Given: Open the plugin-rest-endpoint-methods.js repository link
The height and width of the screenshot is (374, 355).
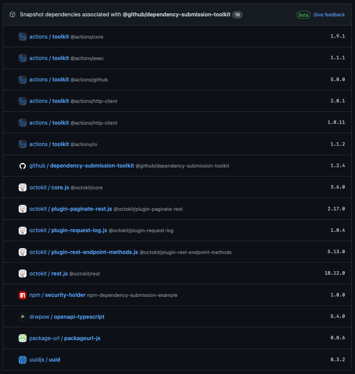Looking at the screenshot, I should coord(95,252).
